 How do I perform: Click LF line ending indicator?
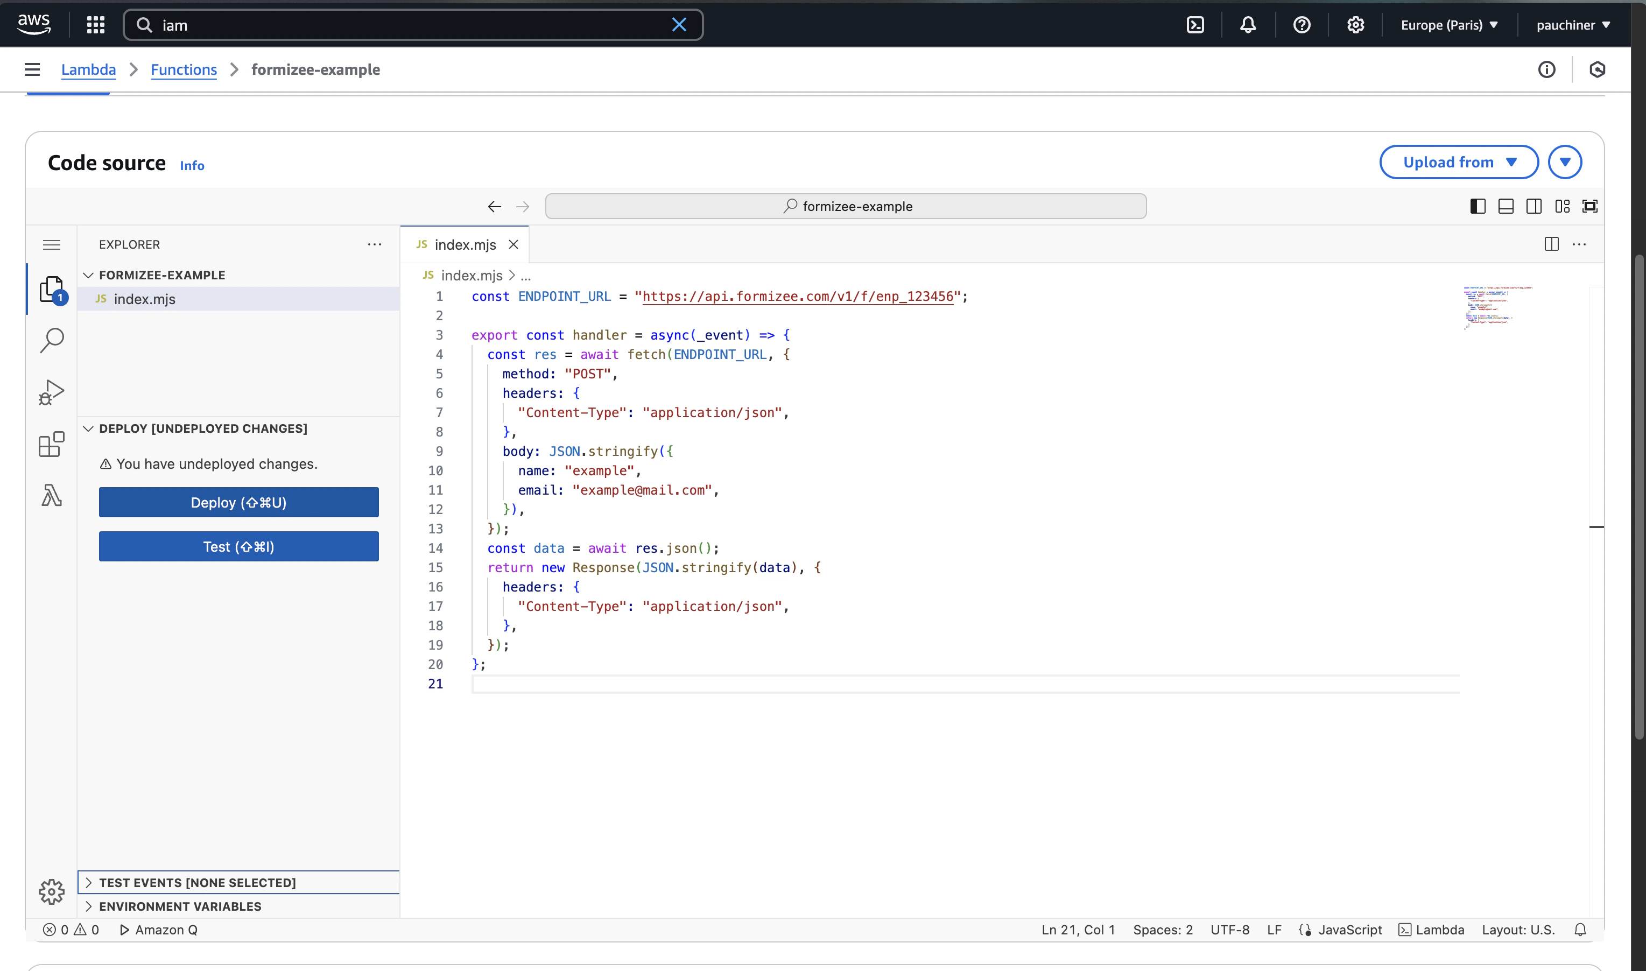(1274, 930)
